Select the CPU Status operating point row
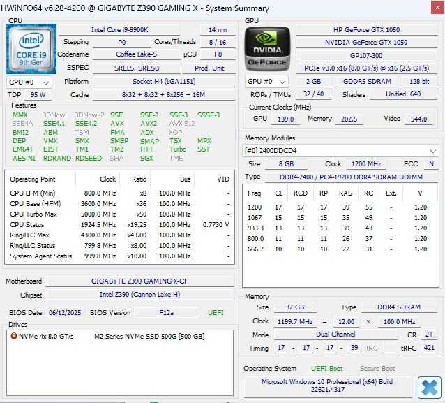 pos(119,224)
